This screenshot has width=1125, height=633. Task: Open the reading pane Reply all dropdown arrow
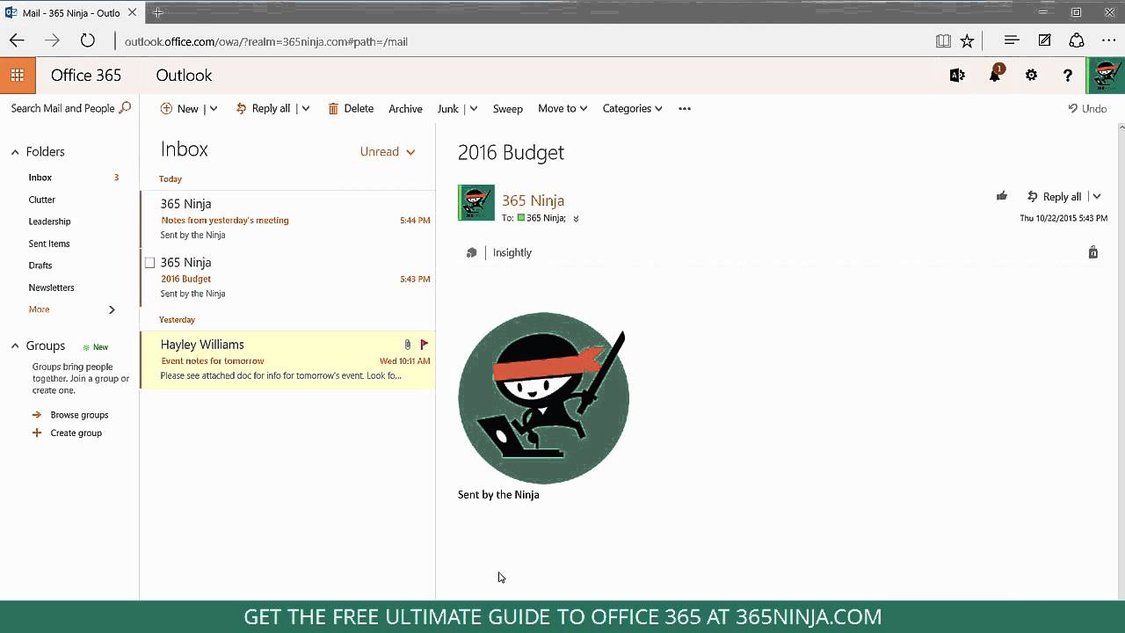click(x=1096, y=197)
